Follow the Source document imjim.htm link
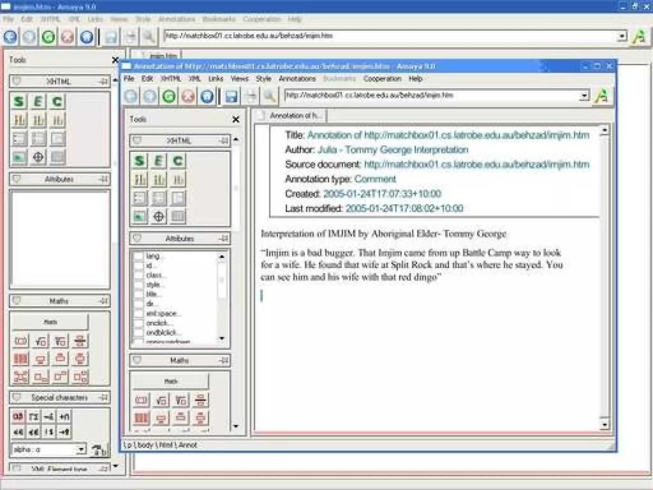Image resolution: width=653 pixels, height=490 pixels. tap(476, 165)
